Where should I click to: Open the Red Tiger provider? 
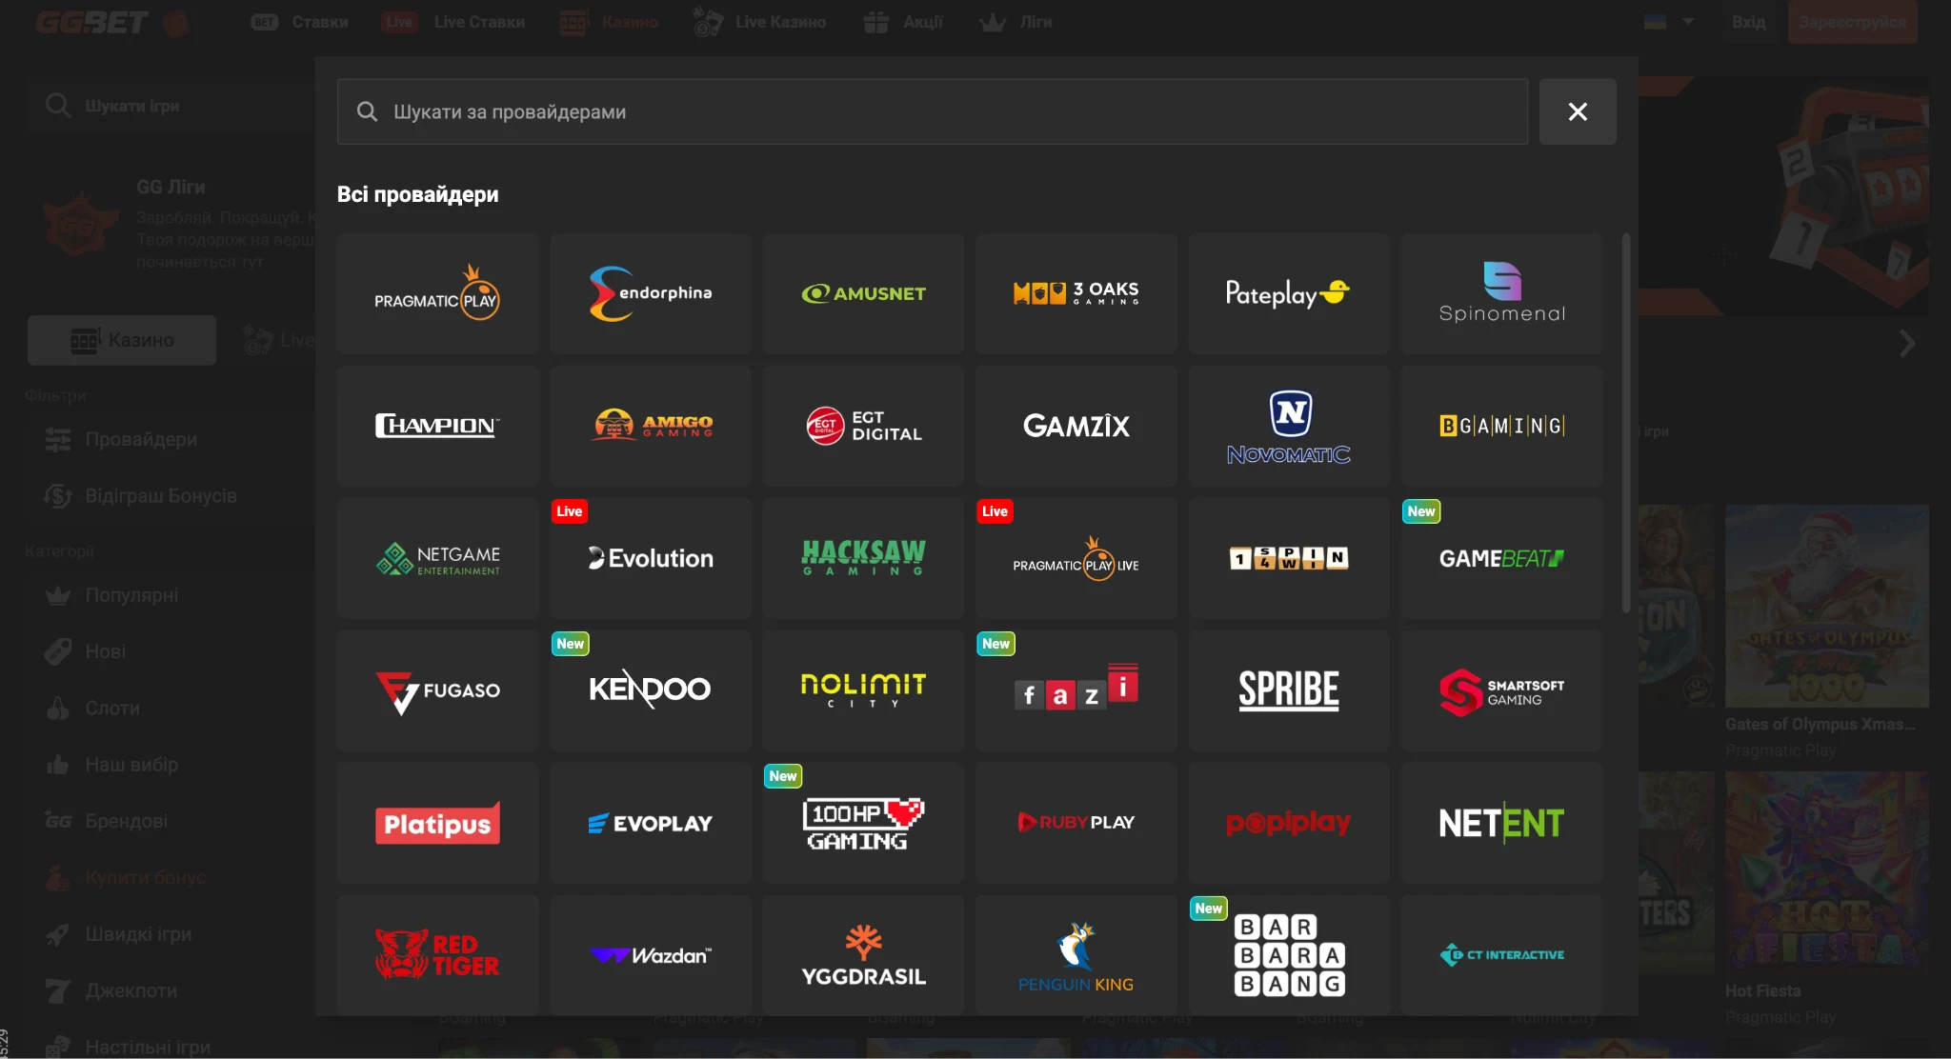click(x=437, y=954)
